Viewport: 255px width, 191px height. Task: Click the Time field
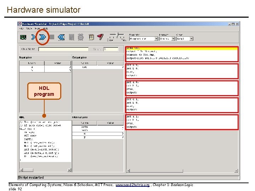(111, 49)
